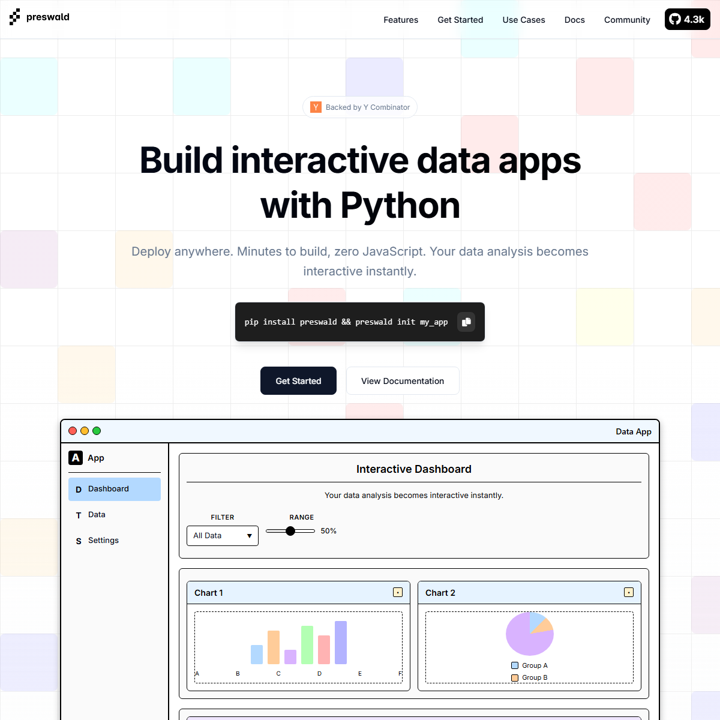Screen dimensions: 720x720
Task: Click the dark Get Started button
Action: tap(298, 381)
